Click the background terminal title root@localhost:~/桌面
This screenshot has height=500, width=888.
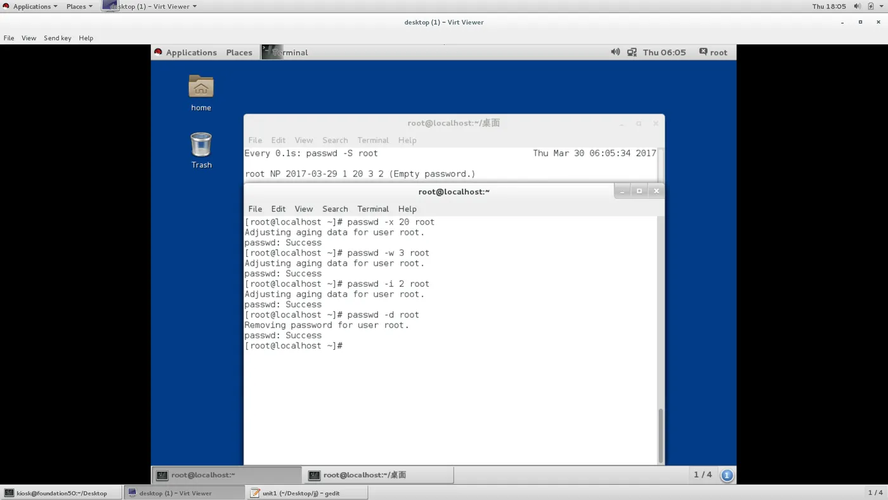pos(454,123)
